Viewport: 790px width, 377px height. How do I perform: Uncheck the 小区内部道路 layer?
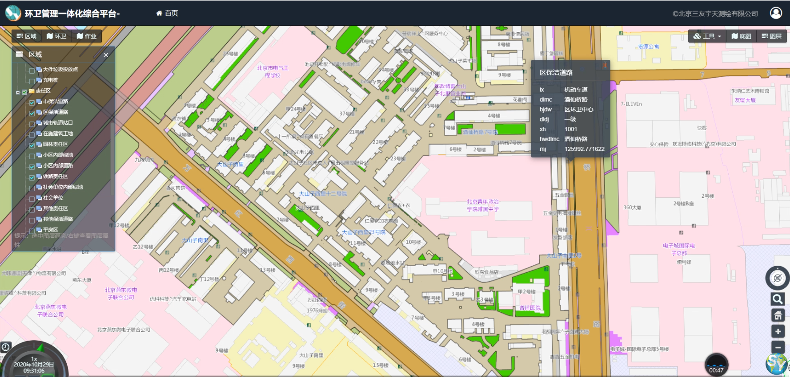[x=32, y=167]
